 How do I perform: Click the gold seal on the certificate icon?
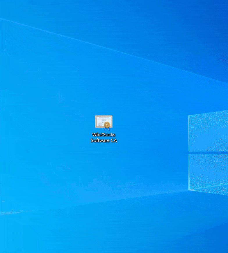(x=107, y=125)
